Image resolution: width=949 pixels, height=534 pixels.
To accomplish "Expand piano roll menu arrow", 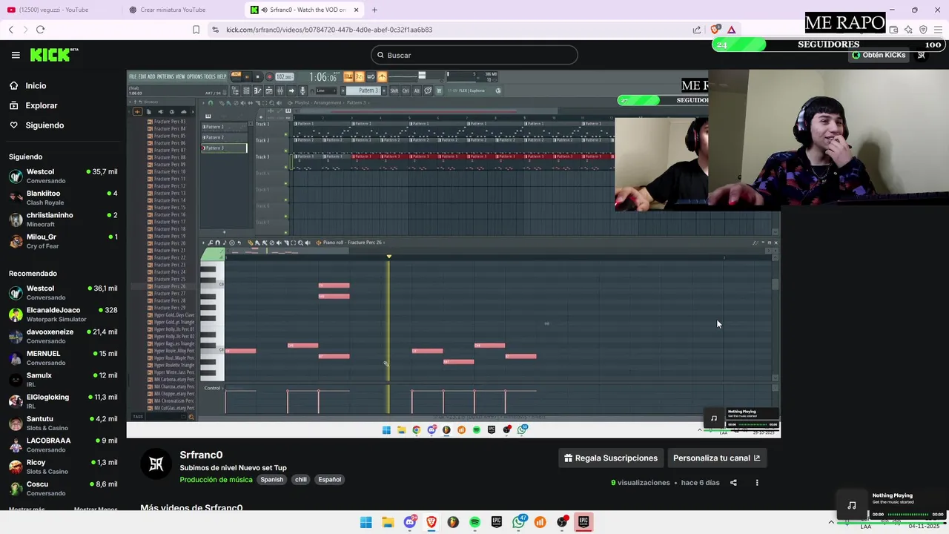I will 205,243.
